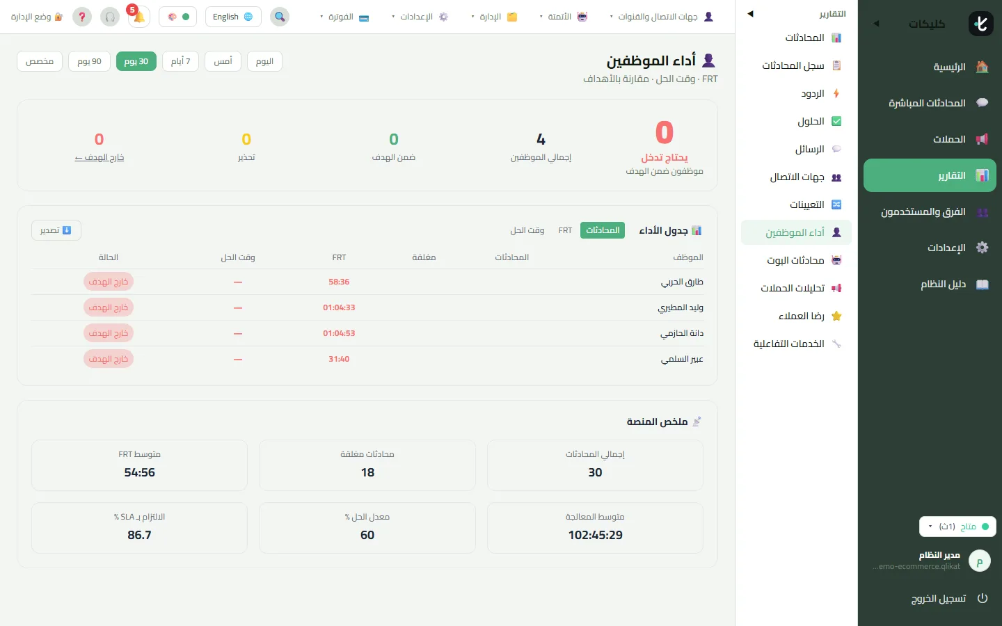Viewport: 1002px width, 626px height.
Task: Open الحملات campaigns megaphone item
Action: [930, 139]
